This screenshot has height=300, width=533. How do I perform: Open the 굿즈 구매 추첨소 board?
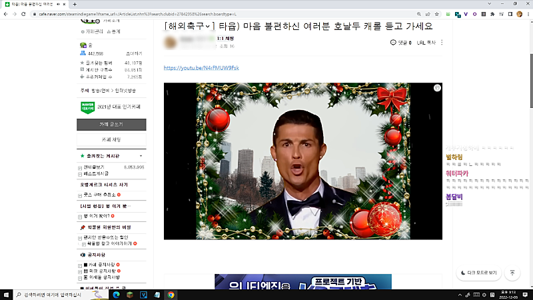click(x=99, y=195)
